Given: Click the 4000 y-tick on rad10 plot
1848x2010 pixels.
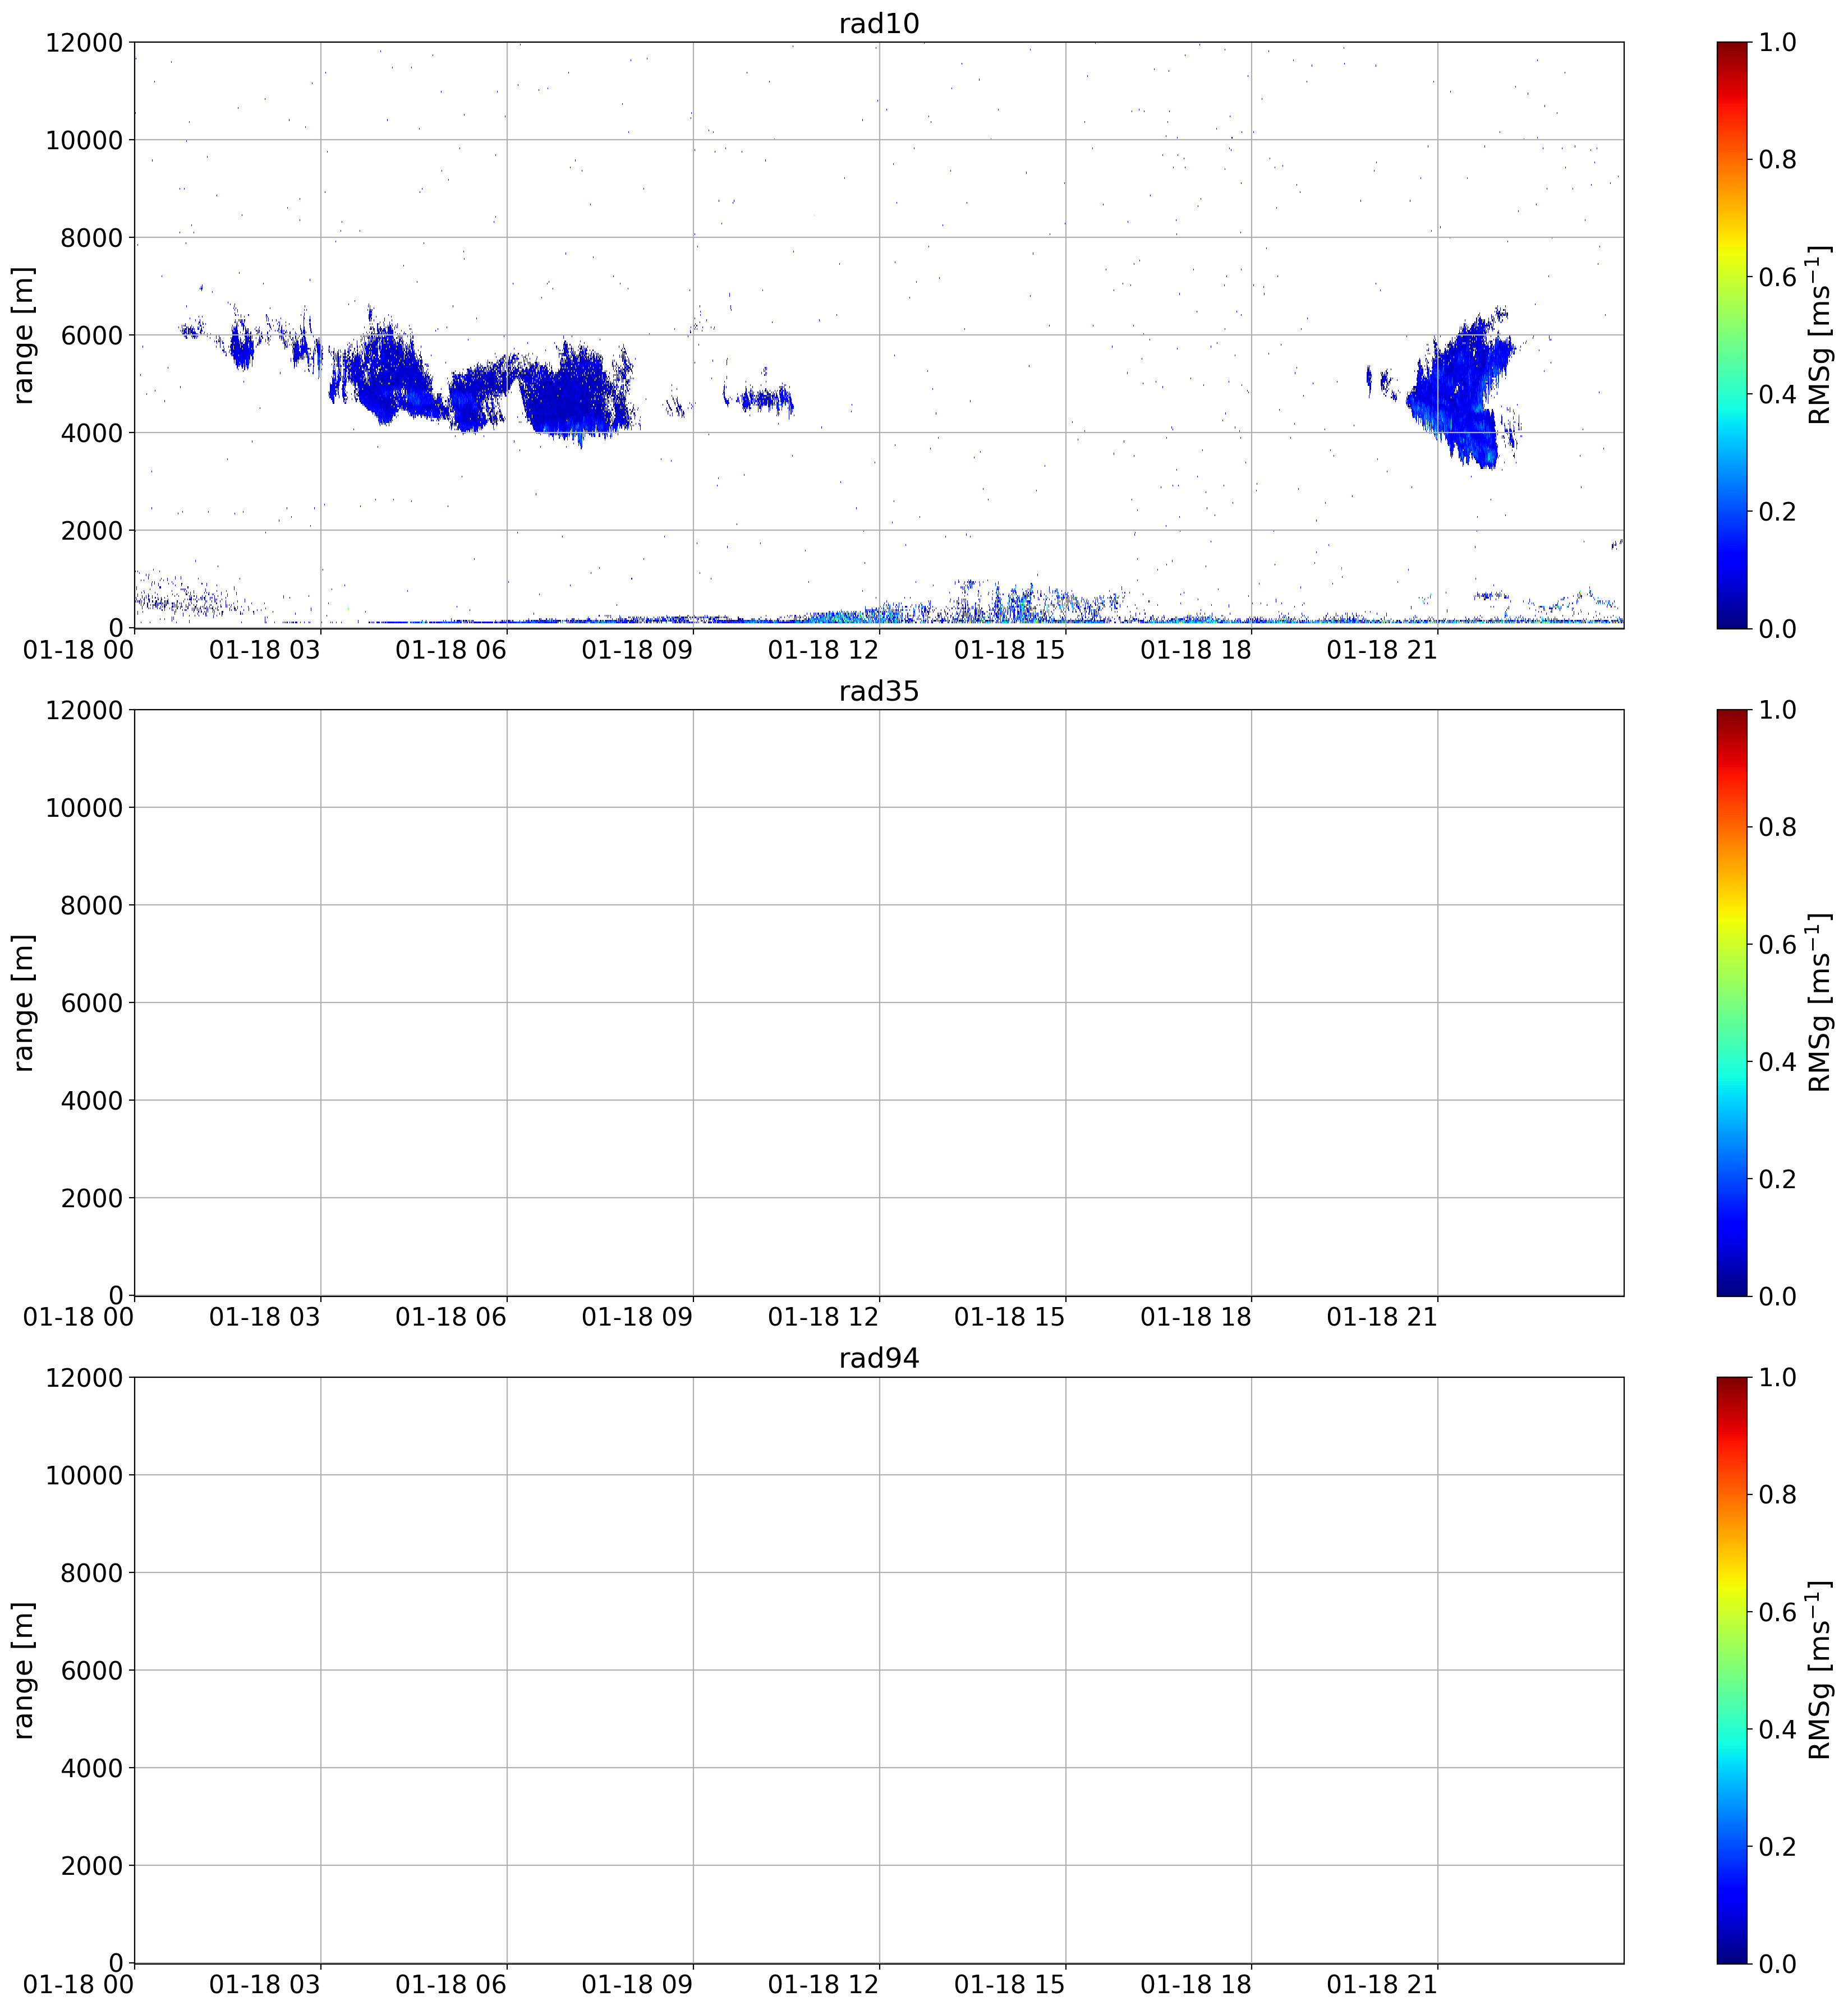Looking at the screenshot, I should click(x=92, y=433).
